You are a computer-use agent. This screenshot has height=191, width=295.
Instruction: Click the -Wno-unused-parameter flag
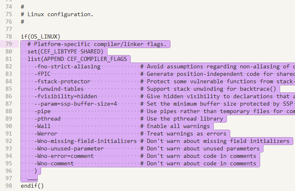coord(69,148)
